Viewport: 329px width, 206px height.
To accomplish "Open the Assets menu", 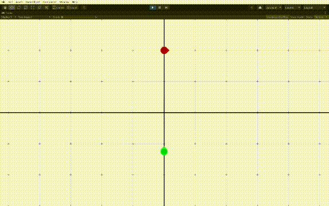I will click(19, 2).
